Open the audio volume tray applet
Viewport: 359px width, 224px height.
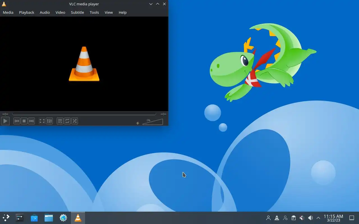[x=310, y=218]
